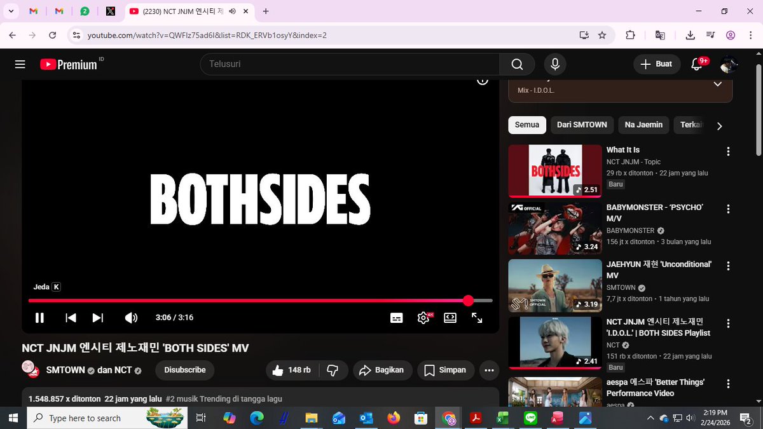Open more actions ellipsis below video
Image resolution: width=763 pixels, height=429 pixels.
[x=489, y=370]
